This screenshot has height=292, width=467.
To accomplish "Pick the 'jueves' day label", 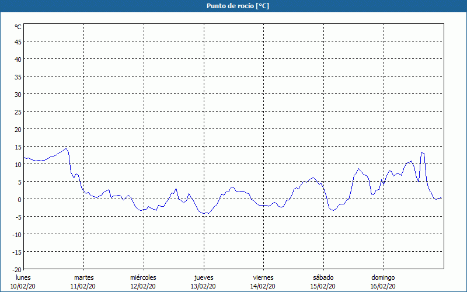I will (x=203, y=277).
